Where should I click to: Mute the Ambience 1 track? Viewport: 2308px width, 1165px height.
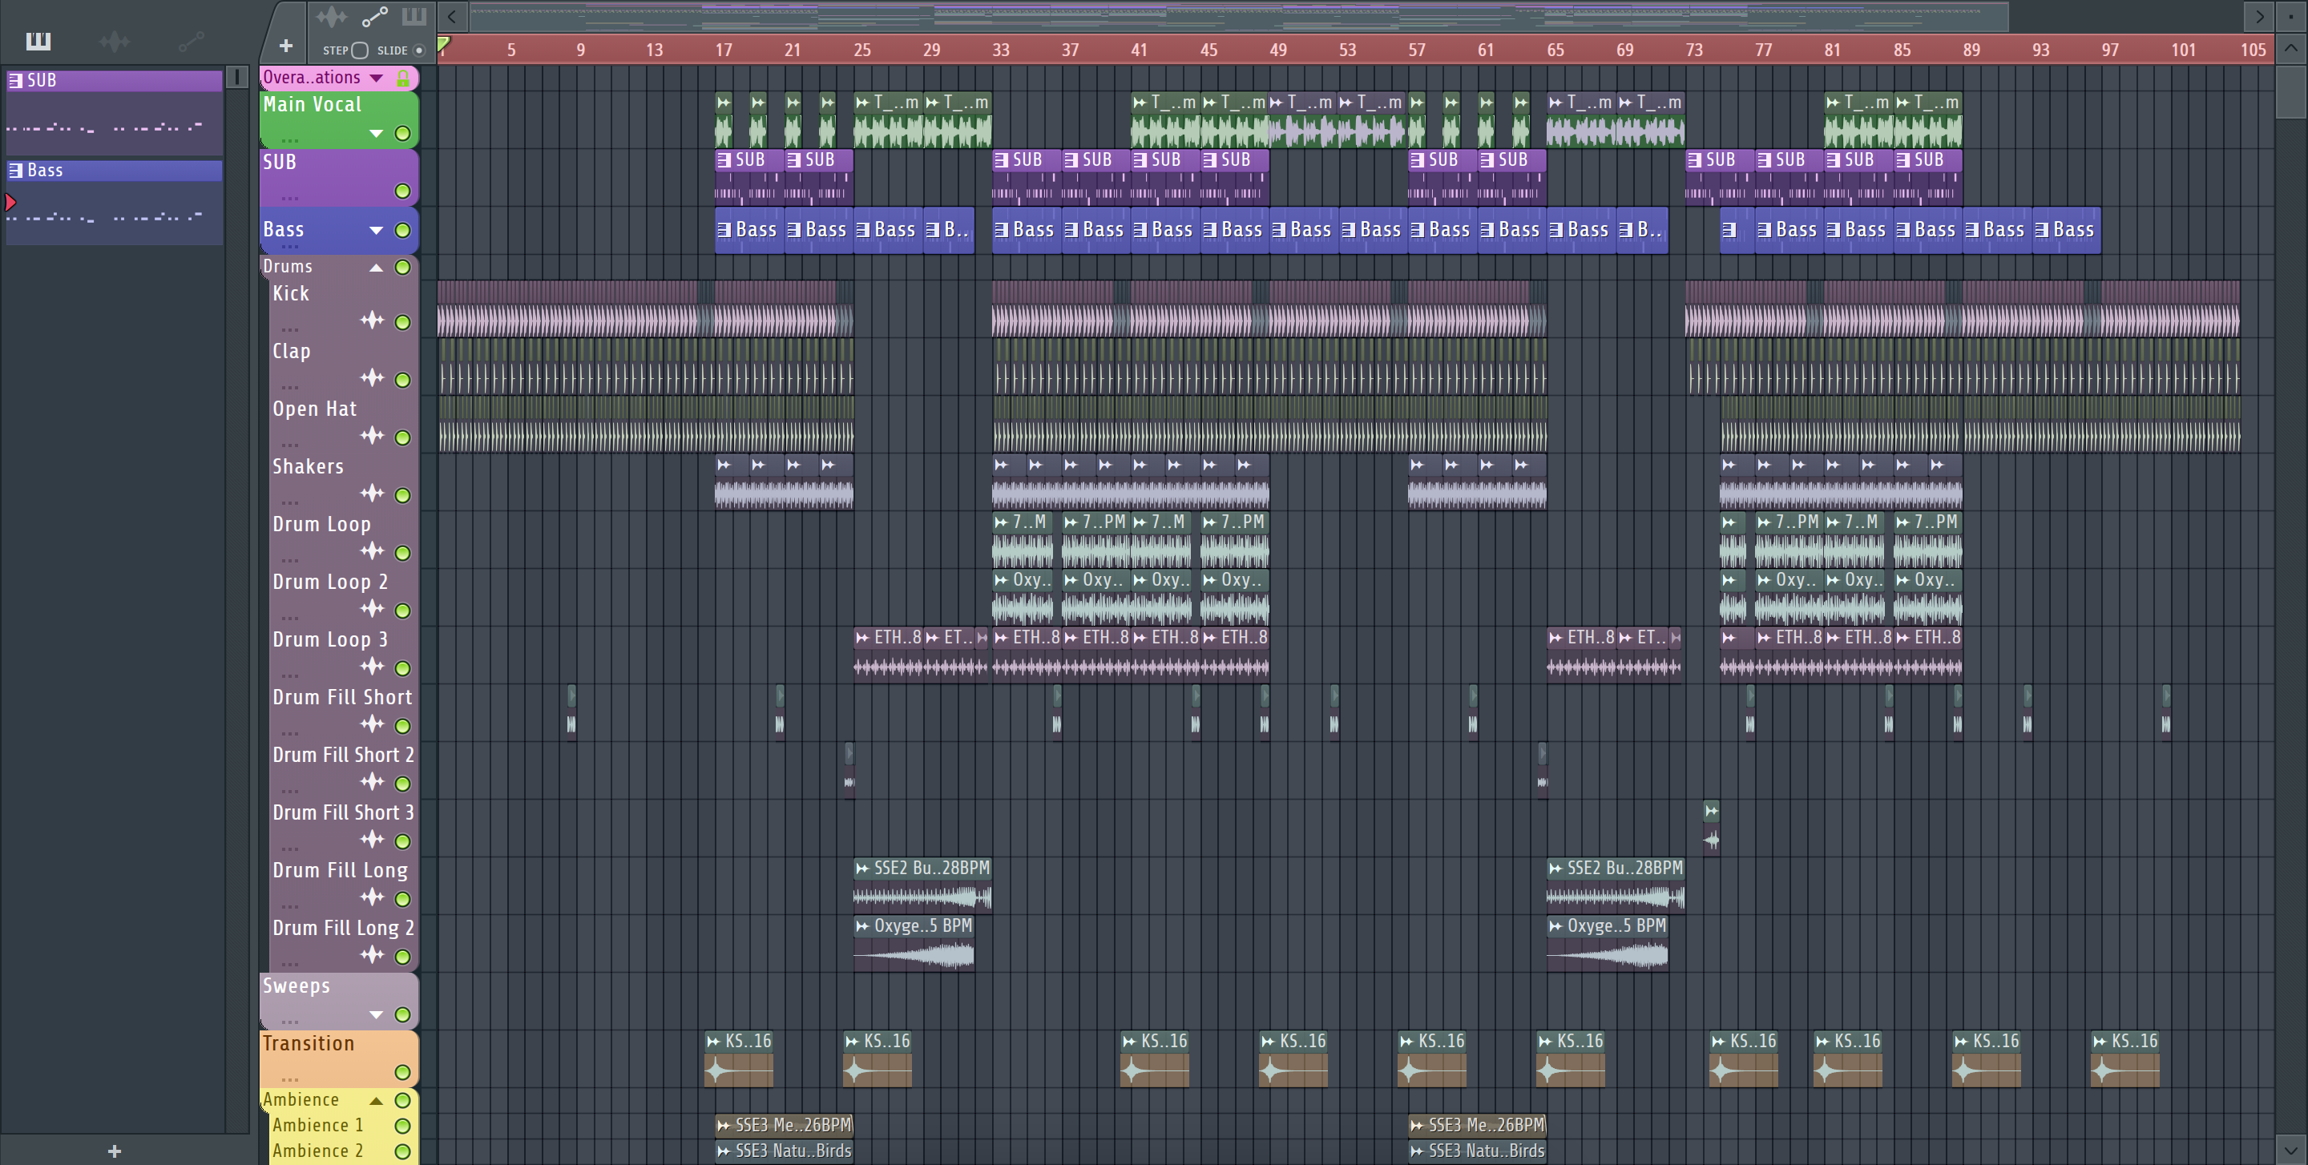[x=403, y=1126]
